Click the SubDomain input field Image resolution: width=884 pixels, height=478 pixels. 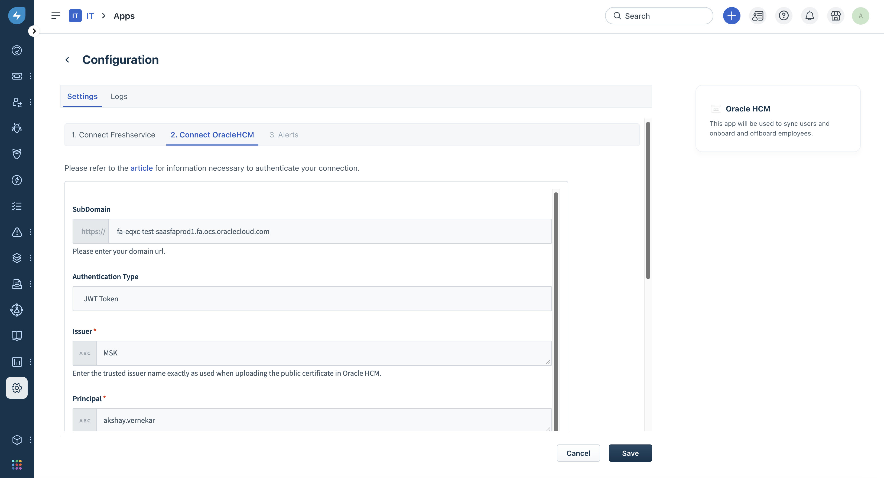(x=329, y=231)
